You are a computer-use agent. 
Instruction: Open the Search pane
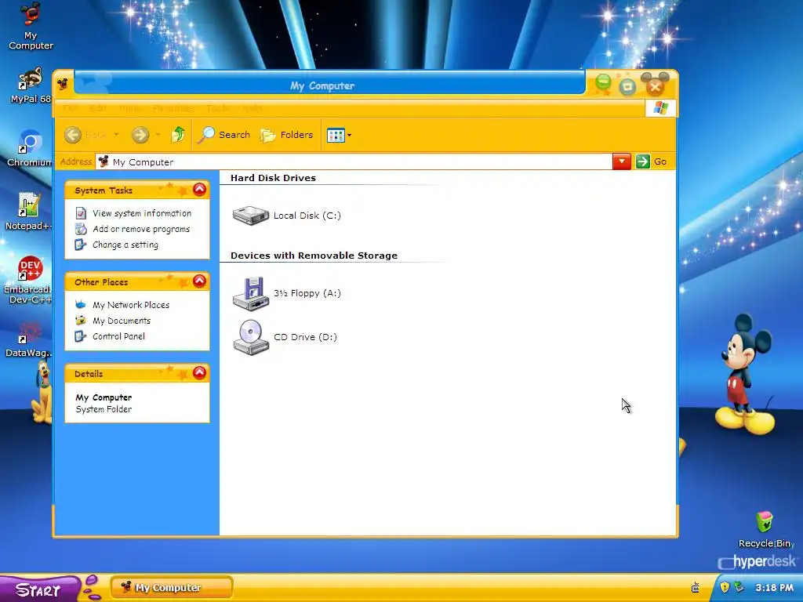(x=224, y=135)
